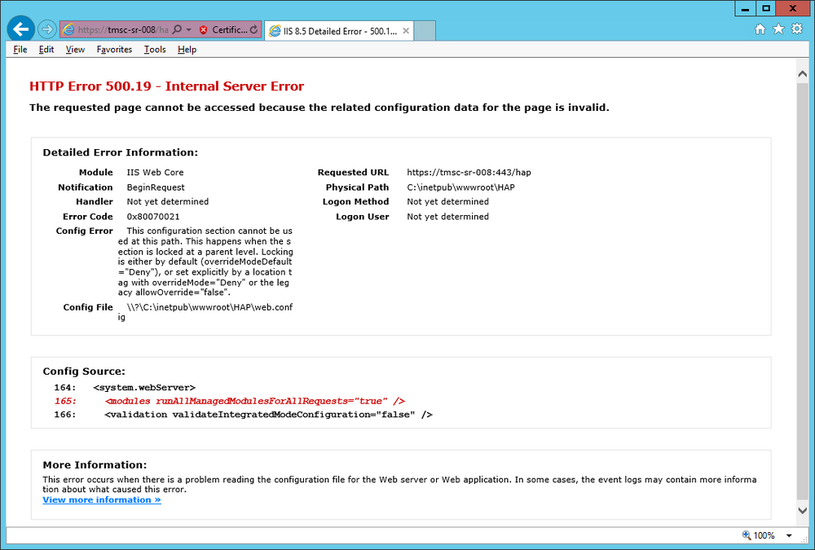
Task: Open the Favorites menu
Action: pyautogui.click(x=114, y=50)
